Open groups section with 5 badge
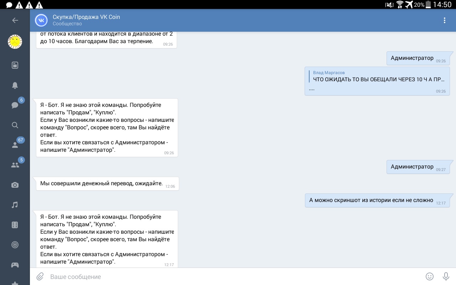Screen dimensions: 456x285 (15, 165)
